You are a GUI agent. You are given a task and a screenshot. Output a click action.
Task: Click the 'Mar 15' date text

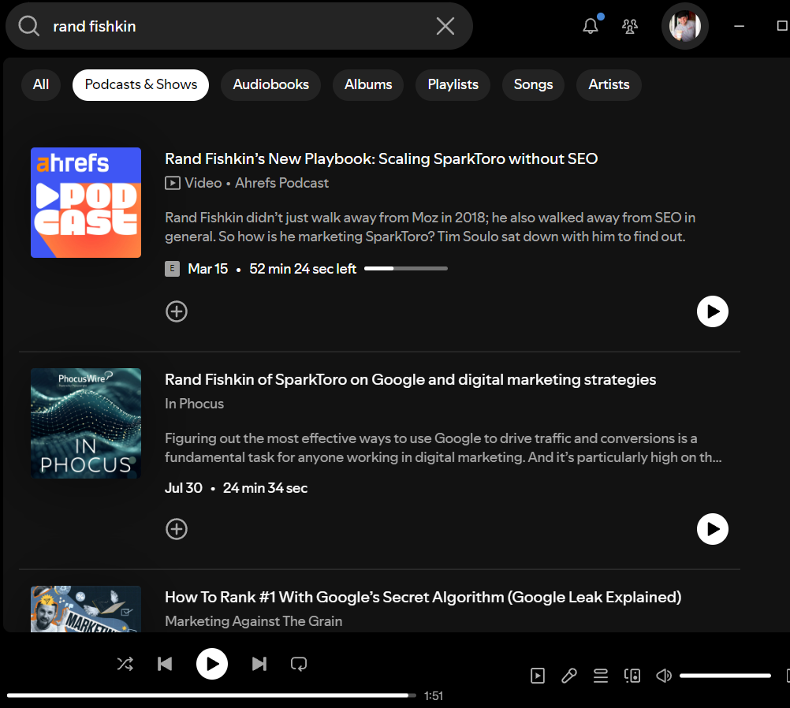coord(207,269)
